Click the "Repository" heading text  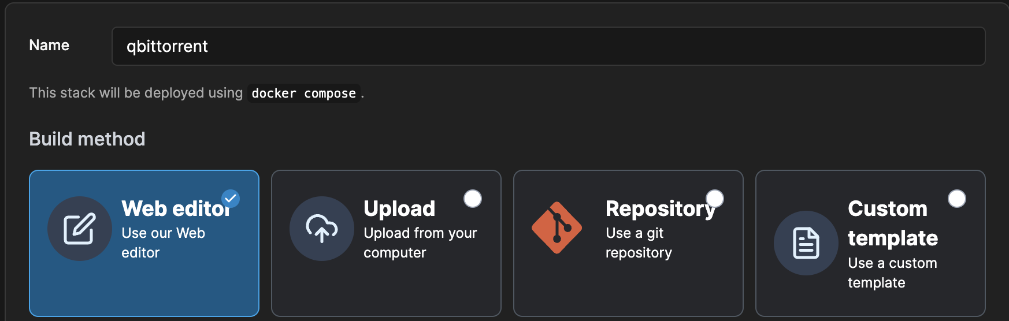coord(660,208)
